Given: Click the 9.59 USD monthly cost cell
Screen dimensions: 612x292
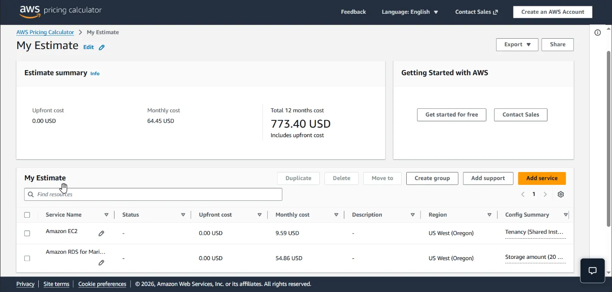Looking at the screenshot, I should (x=287, y=234).
